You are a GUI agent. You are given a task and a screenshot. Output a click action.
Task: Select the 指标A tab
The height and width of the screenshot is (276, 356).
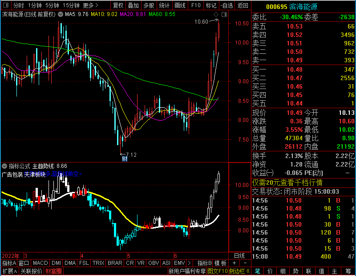9,263
